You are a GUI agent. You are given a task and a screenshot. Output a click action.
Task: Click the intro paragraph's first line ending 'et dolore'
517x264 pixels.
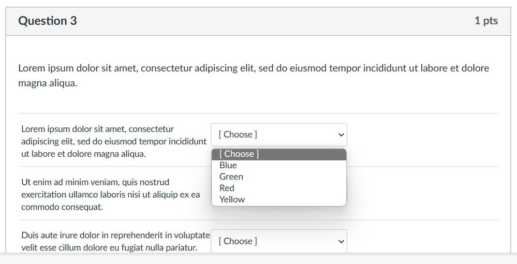point(254,68)
